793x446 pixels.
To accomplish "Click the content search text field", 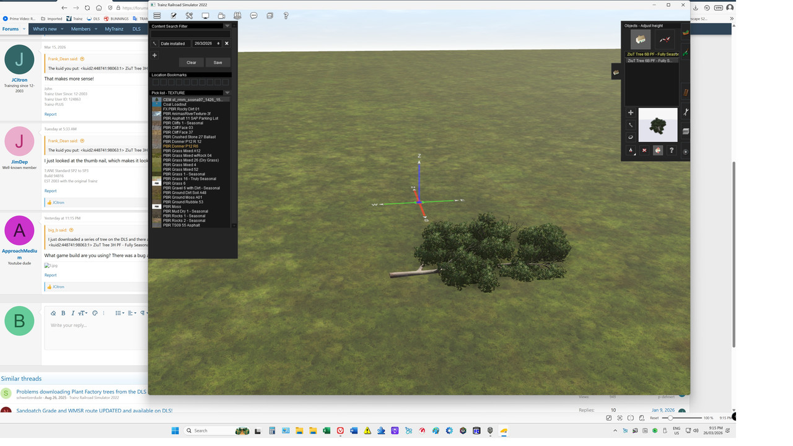I will pyautogui.click(x=191, y=35).
